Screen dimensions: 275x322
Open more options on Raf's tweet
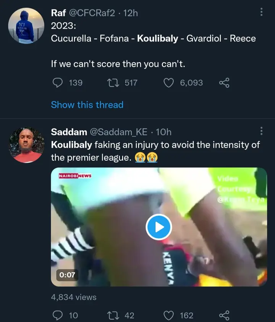pyautogui.click(x=261, y=12)
